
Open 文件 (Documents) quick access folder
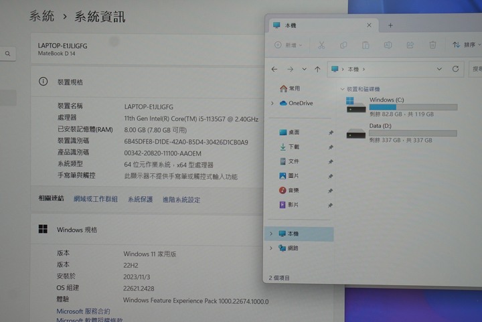(290, 161)
